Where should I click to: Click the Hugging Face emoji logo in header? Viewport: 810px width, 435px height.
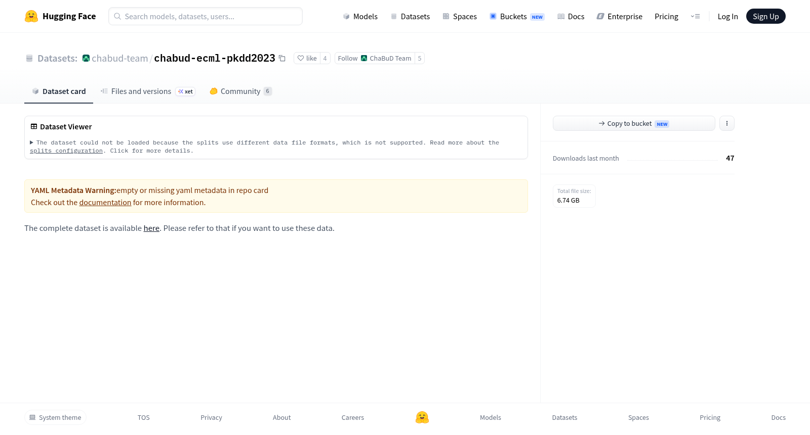(x=31, y=16)
